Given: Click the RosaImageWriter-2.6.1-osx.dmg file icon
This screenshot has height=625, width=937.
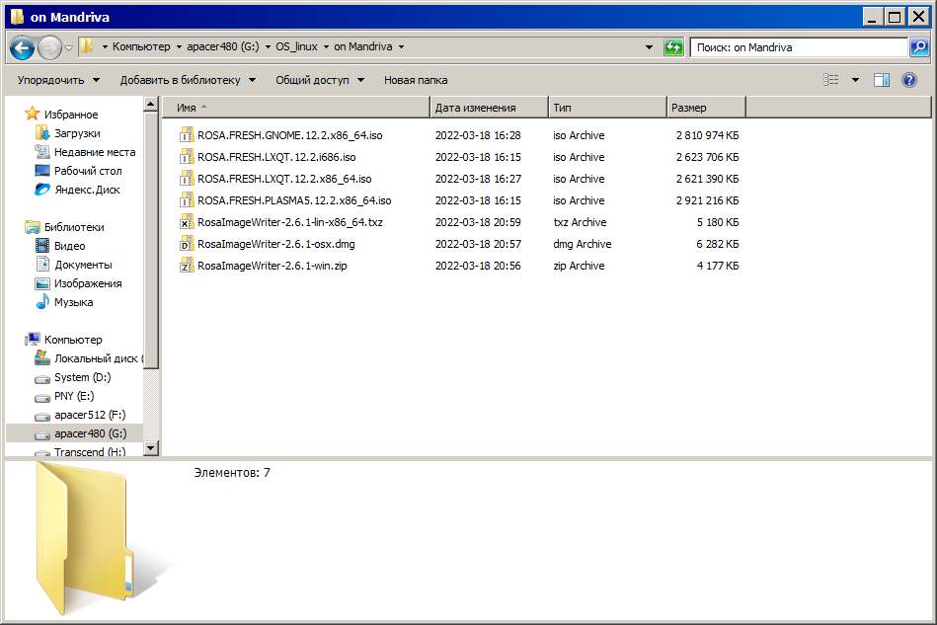Looking at the screenshot, I should pyautogui.click(x=187, y=244).
